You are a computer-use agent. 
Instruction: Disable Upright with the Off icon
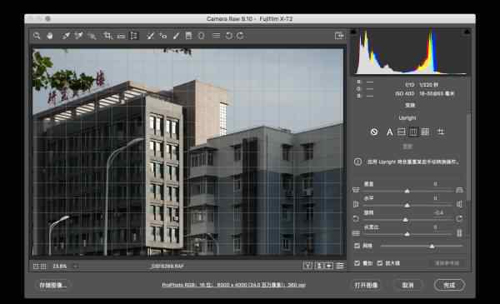pyautogui.click(x=374, y=132)
